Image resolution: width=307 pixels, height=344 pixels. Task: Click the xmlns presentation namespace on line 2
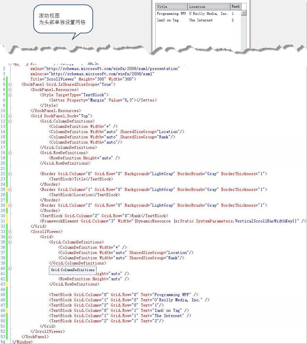pos(105,69)
